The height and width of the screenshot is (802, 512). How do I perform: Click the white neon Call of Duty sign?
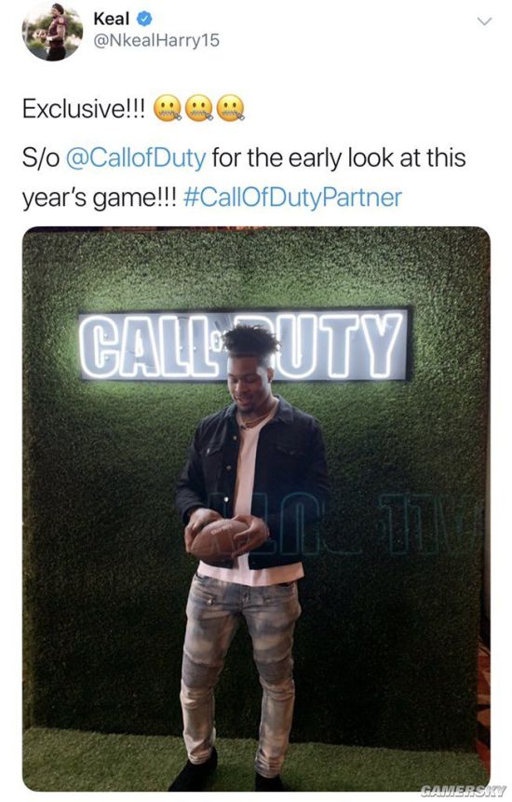click(245, 345)
